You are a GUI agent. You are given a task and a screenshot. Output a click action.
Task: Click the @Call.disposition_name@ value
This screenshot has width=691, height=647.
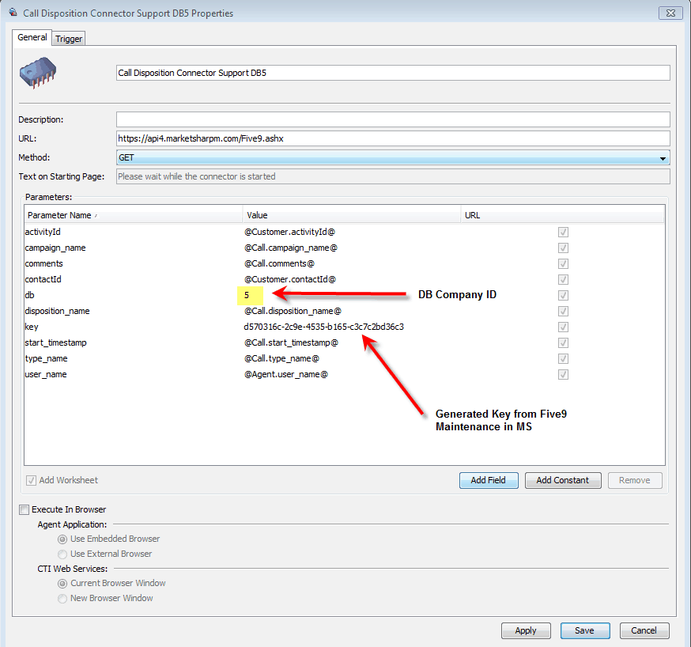tap(293, 311)
